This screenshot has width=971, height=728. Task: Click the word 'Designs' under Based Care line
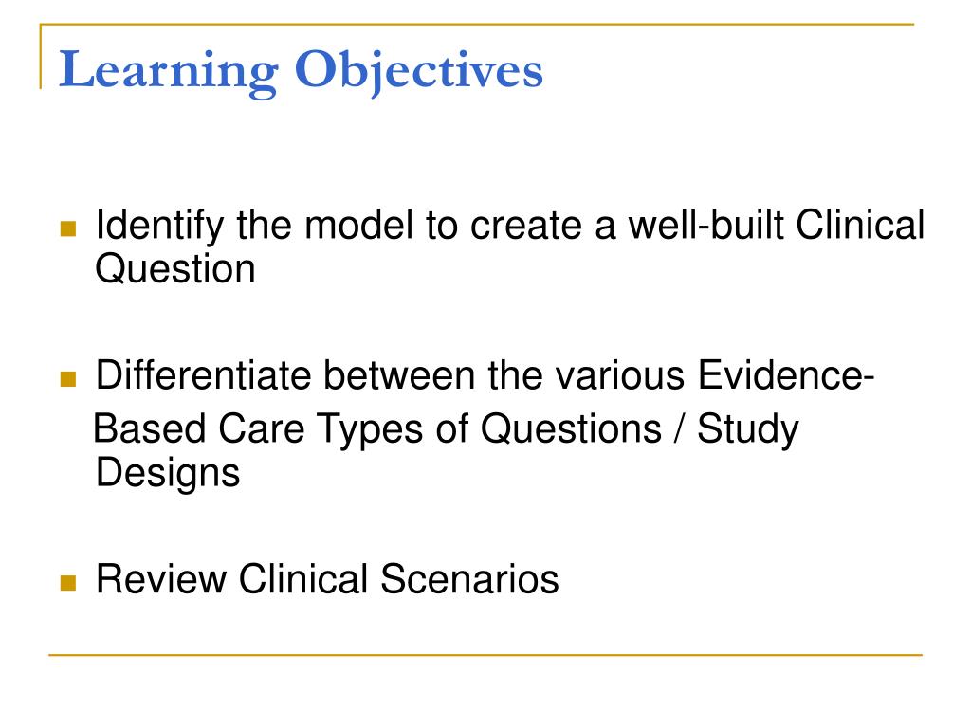tap(168, 473)
